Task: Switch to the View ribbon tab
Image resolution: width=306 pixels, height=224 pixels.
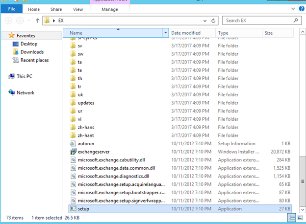Action: [x=78, y=9]
